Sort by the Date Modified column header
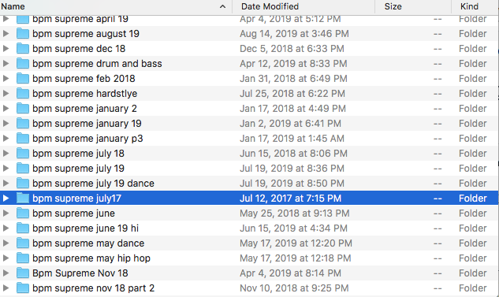 [x=303, y=6]
